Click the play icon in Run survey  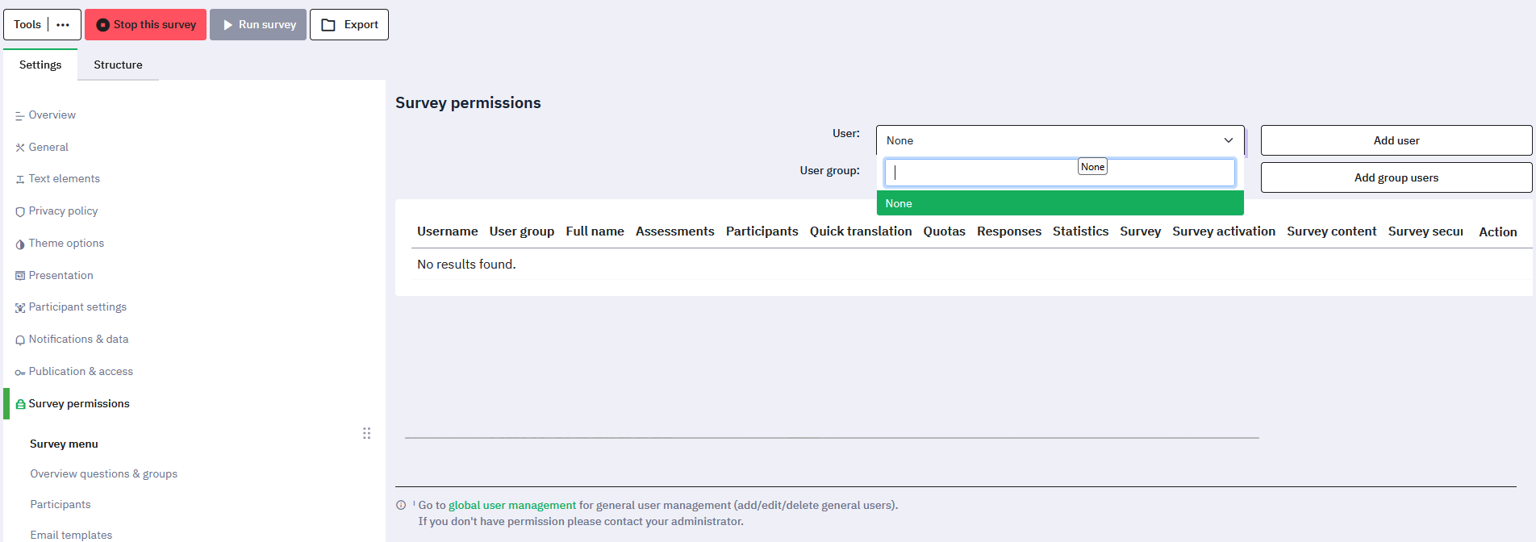point(227,25)
